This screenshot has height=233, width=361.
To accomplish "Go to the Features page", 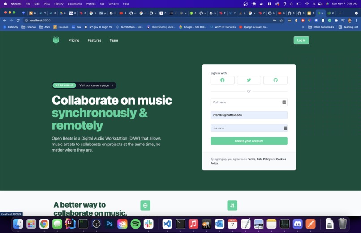I will (95, 40).
